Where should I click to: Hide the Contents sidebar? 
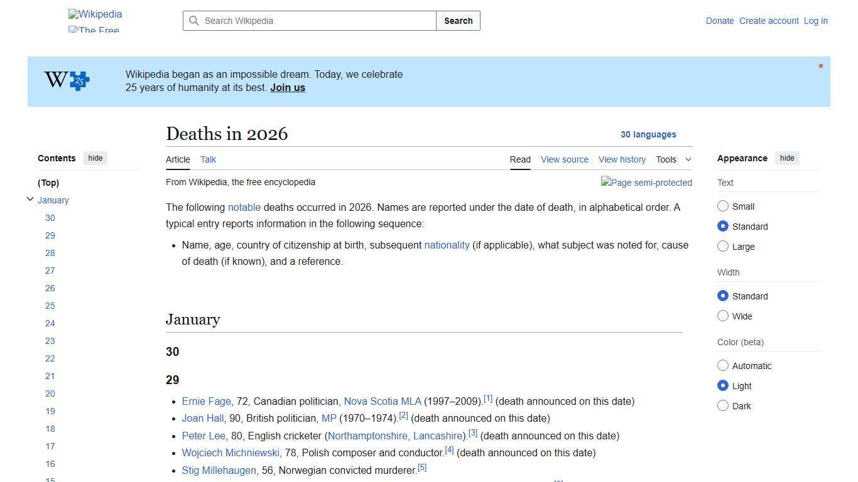pyautogui.click(x=95, y=158)
